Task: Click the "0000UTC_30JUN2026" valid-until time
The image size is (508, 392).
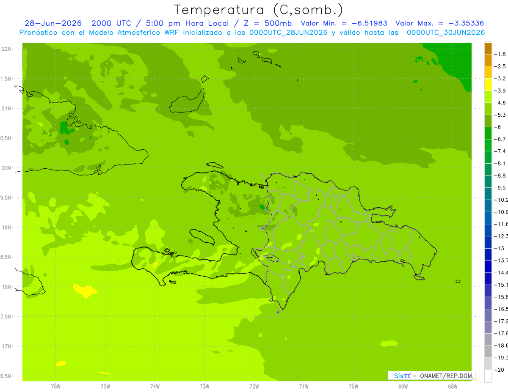Action: click(446, 33)
